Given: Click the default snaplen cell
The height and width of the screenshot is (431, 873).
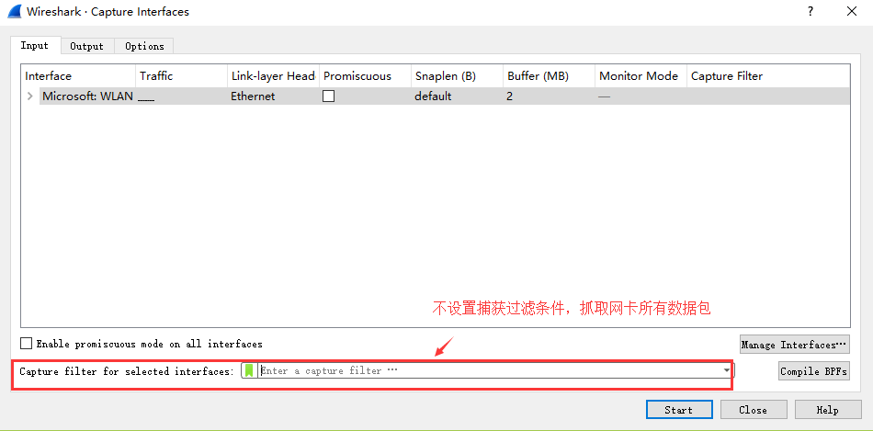Looking at the screenshot, I should point(433,96).
